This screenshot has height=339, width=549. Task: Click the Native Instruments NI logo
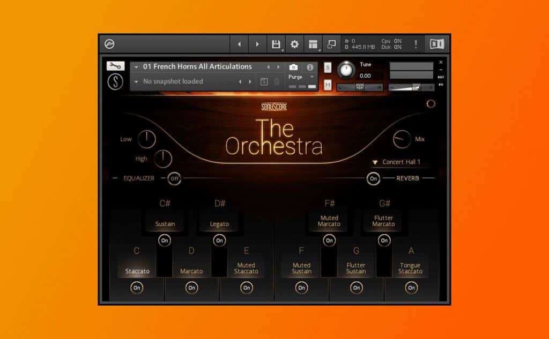point(437,44)
